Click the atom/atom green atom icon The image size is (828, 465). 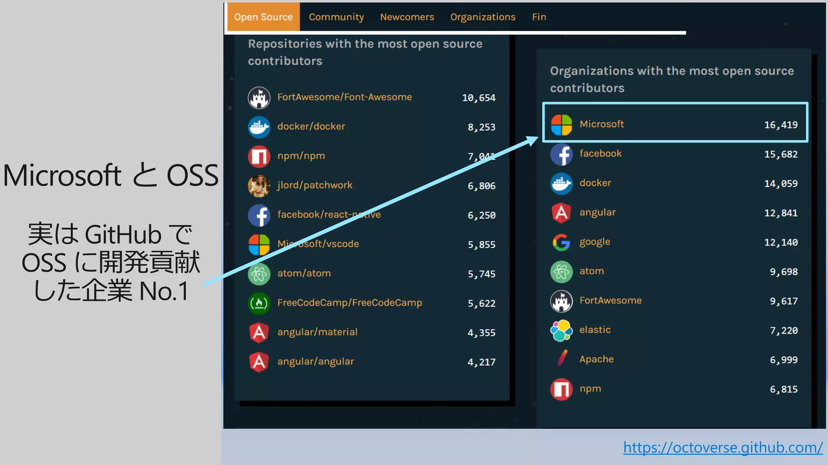[259, 274]
